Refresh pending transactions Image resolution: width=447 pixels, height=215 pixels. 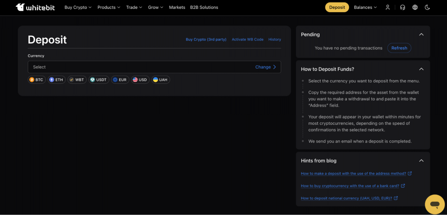coord(399,48)
